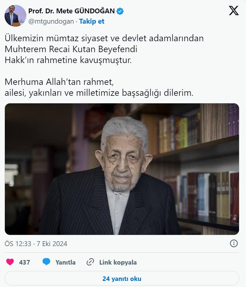Open the 24 yanıtı oku button

[122, 279]
